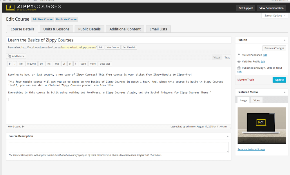This screenshot has width=290, height=175.
Task: Open the Additional Content tab
Action: click(125, 29)
